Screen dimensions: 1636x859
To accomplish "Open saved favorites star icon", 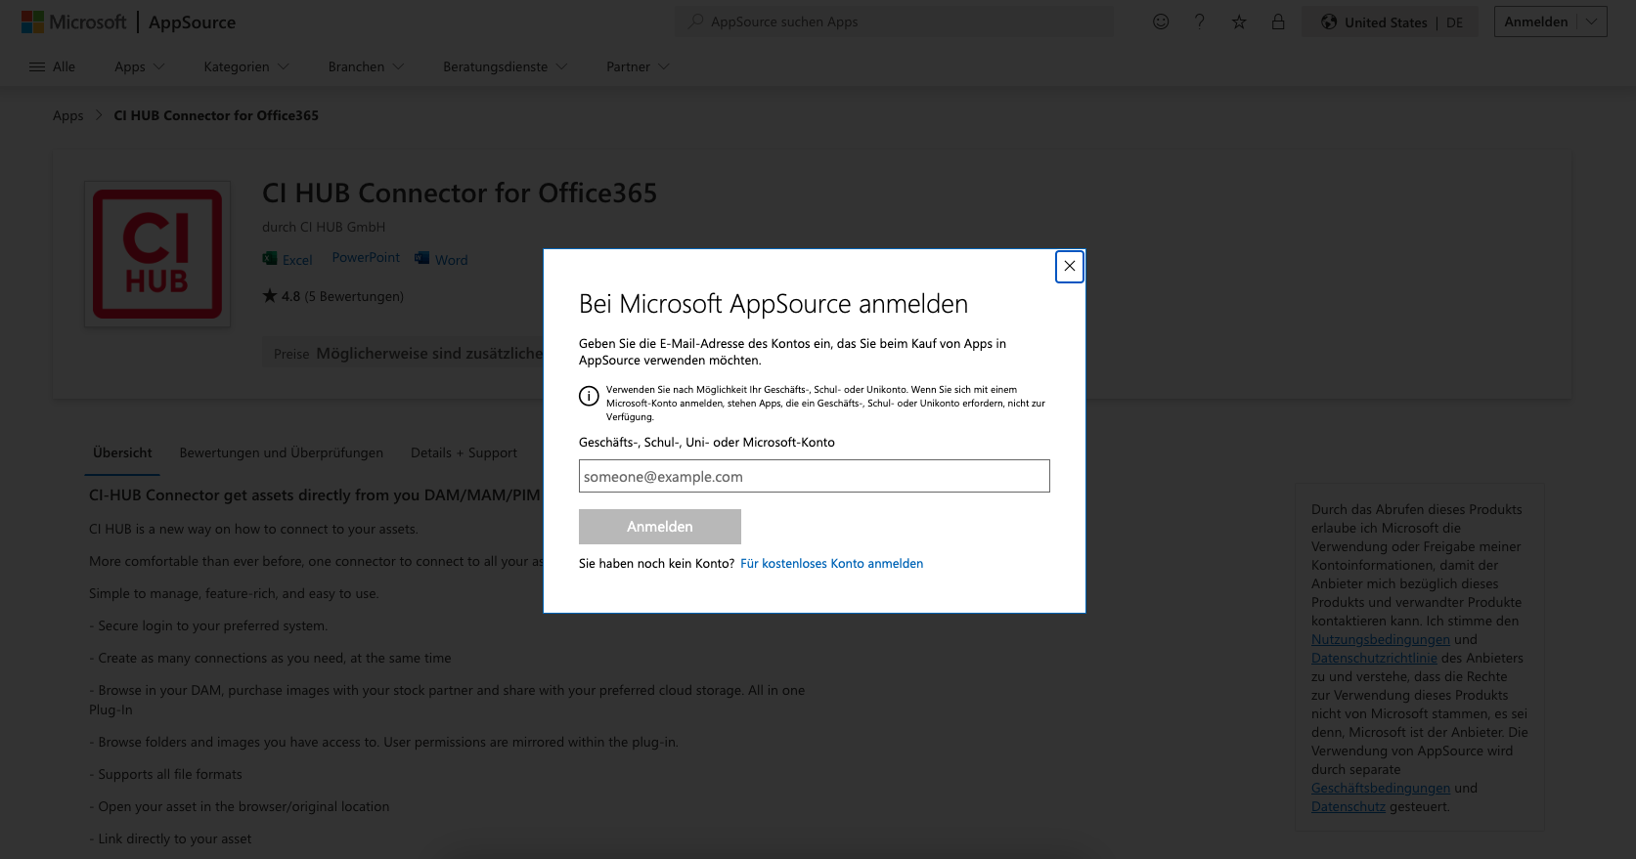I will click(x=1239, y=21).
